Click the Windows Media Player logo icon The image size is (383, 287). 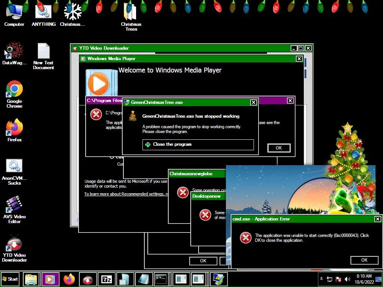click(101, 83)
